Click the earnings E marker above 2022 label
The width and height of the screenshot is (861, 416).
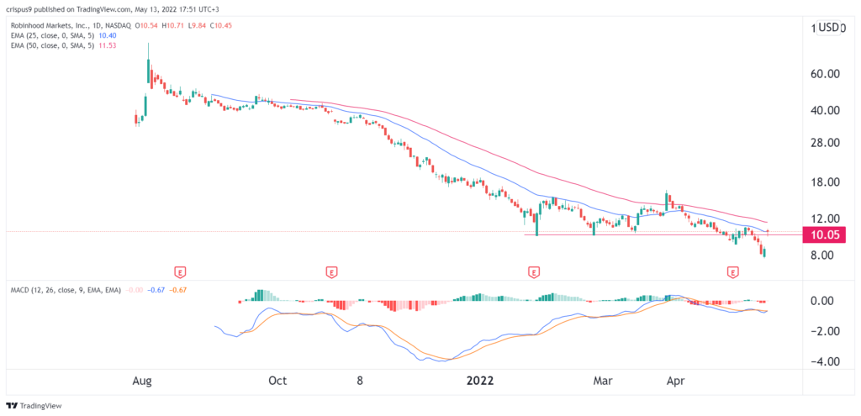point(532,272)
